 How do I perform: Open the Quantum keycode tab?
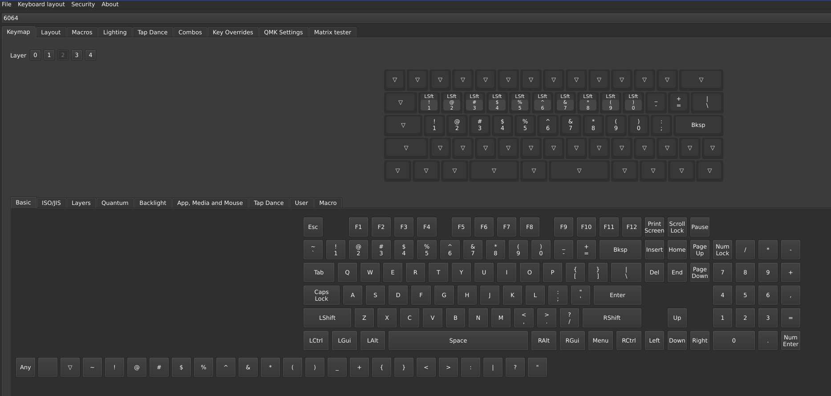114,203
